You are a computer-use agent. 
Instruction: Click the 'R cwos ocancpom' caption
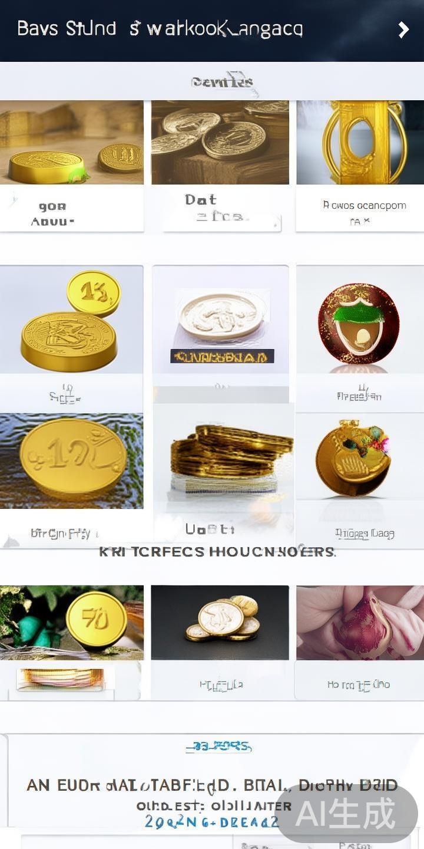tap(365, 205)
